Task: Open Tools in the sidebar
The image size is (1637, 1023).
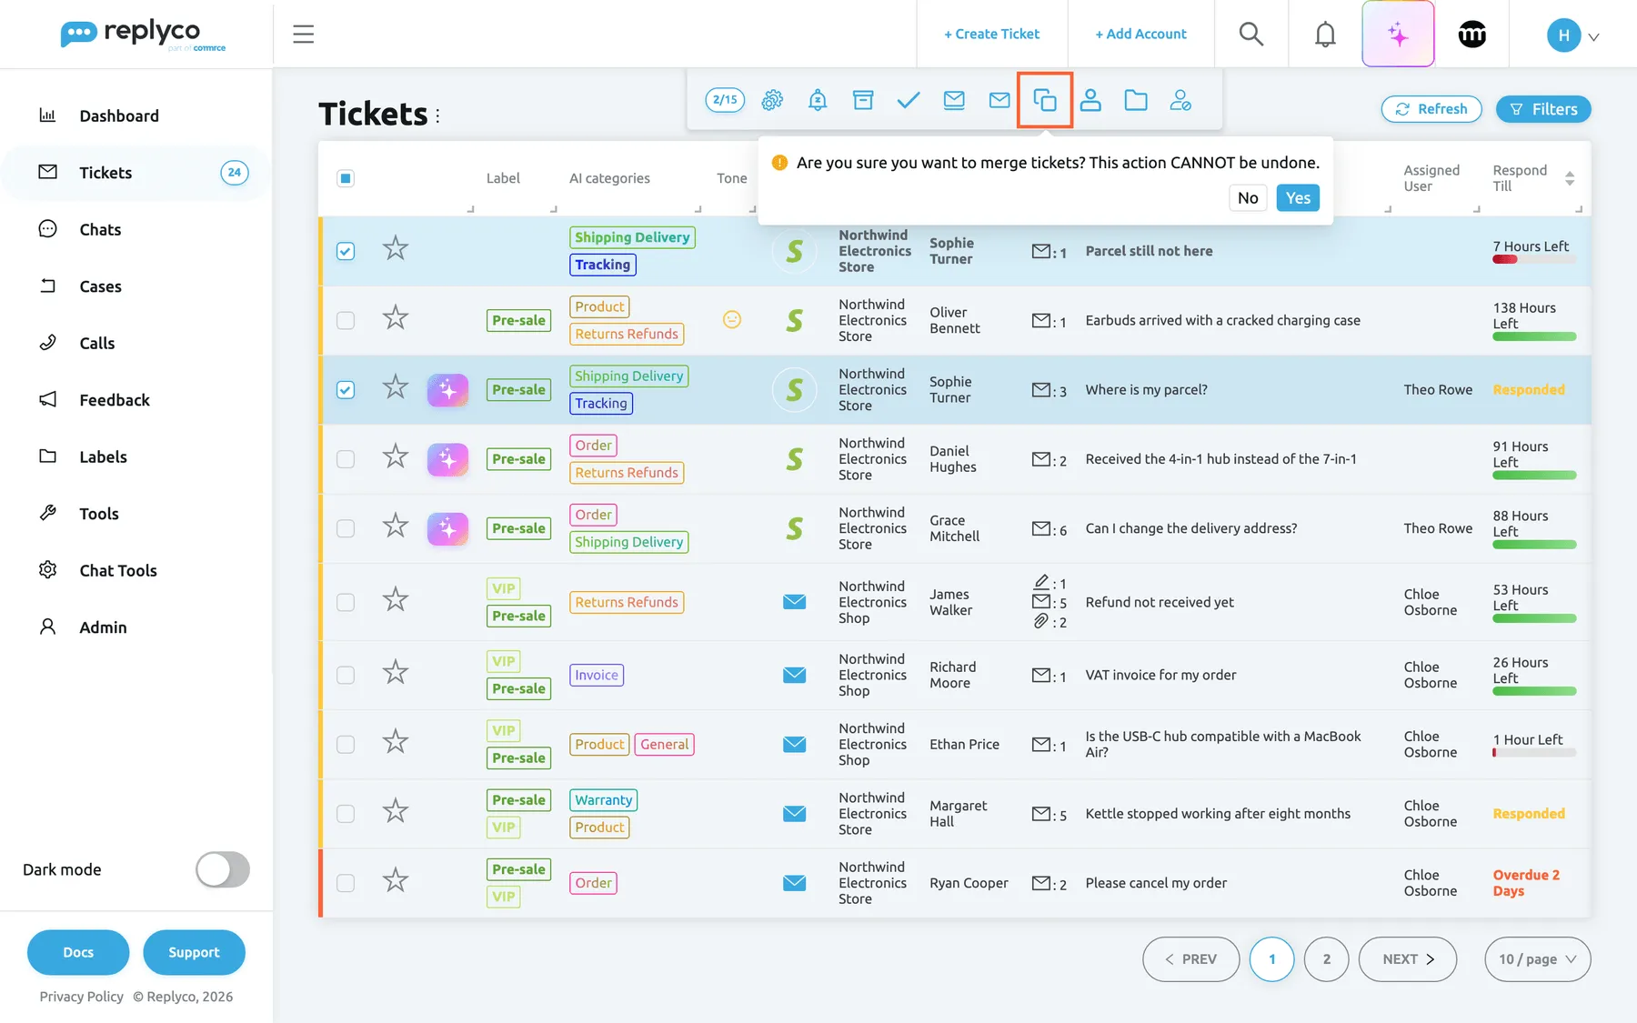Action: [99, 514]
